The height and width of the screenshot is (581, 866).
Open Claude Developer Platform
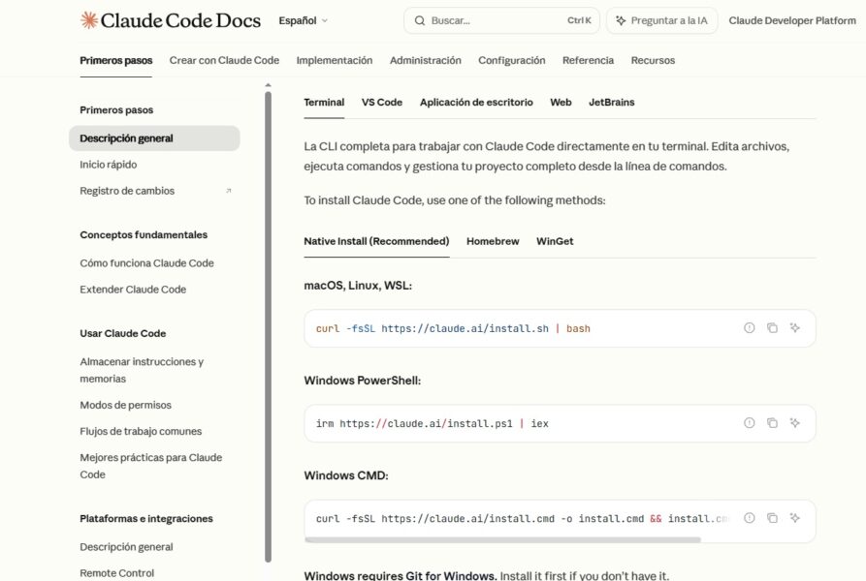(x=791, y=19)
